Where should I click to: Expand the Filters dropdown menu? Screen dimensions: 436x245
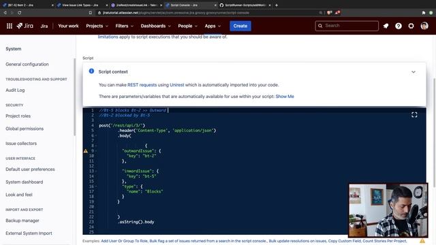[x=125, y=26]
